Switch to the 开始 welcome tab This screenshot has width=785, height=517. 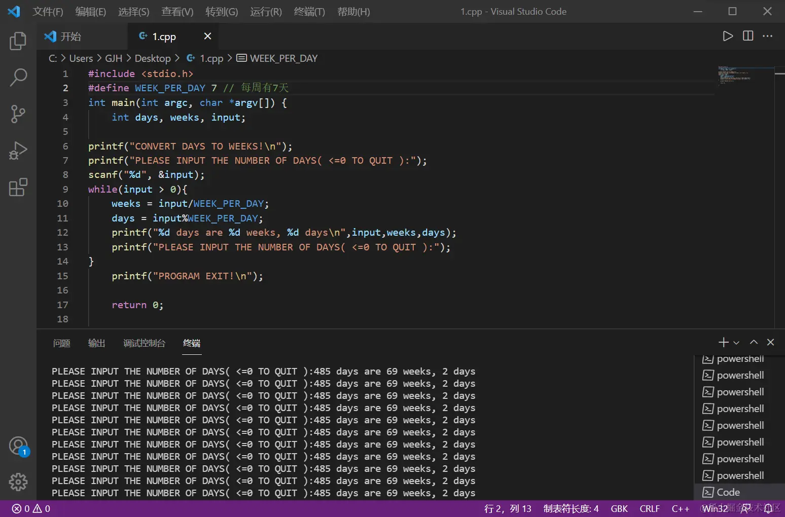click(x=82, y=36)
